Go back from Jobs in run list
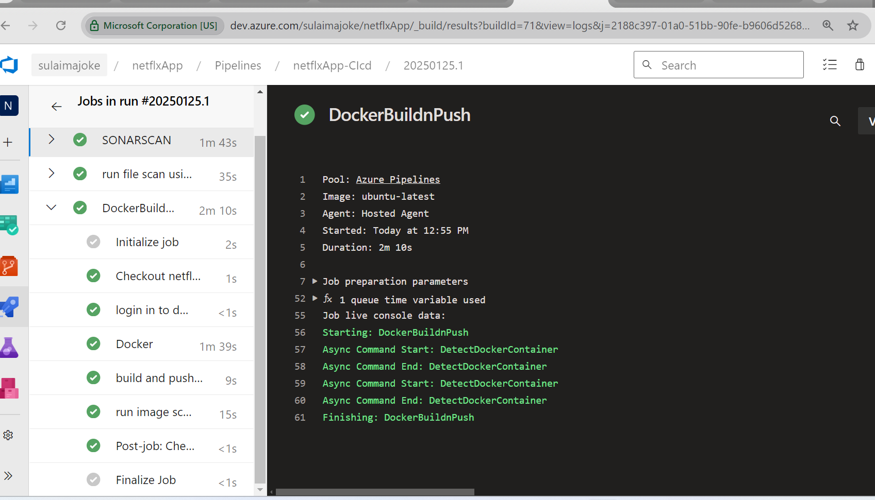 57,107
